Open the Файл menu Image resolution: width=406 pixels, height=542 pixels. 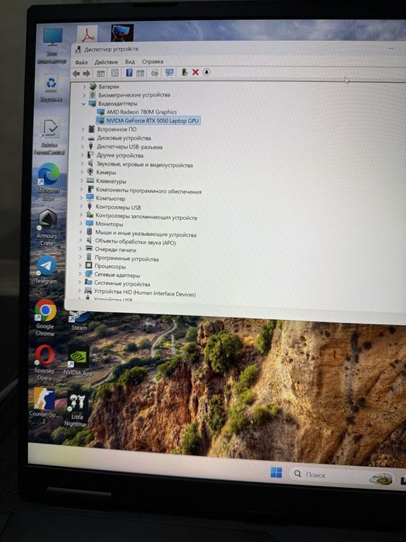click(81, 63)
